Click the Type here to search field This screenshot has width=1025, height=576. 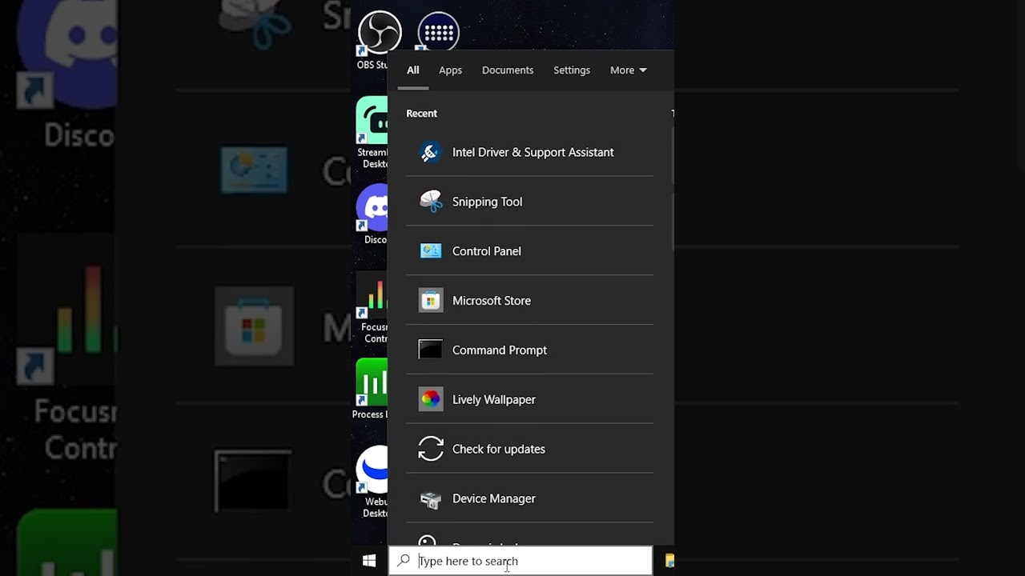click(521, 561)
